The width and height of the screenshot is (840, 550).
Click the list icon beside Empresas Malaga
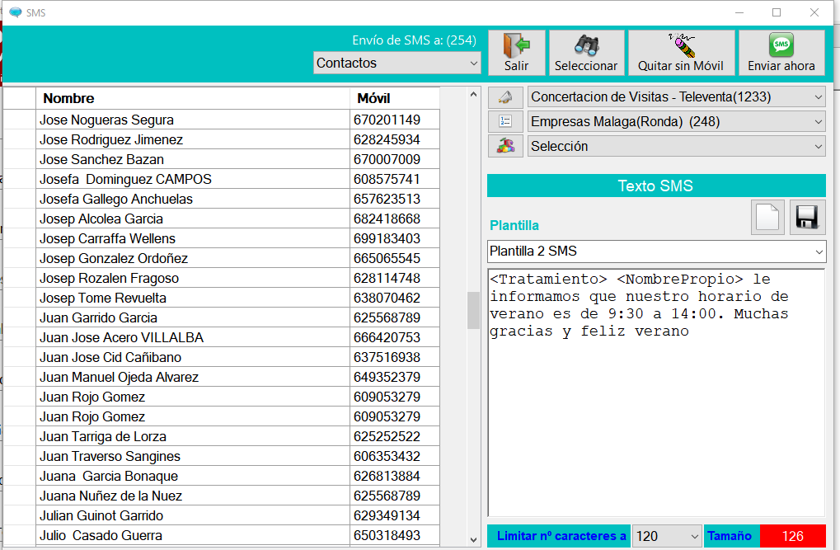click(x=505, y=122)
